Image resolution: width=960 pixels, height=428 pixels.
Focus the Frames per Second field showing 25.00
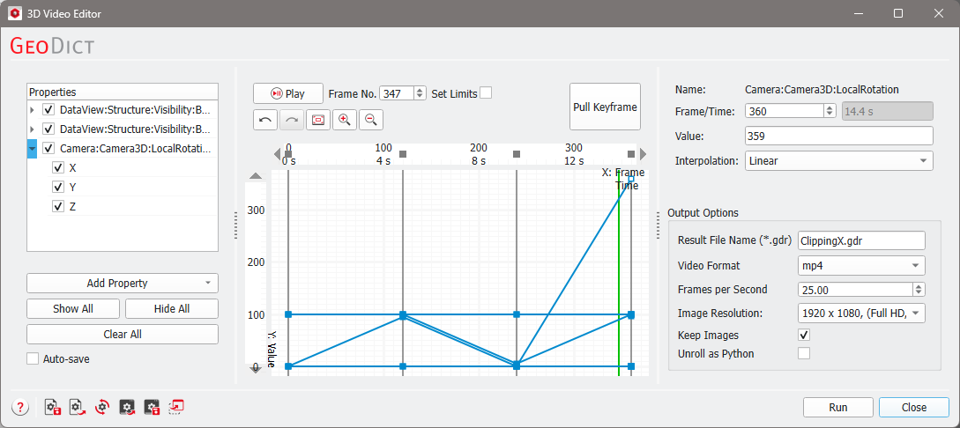point(855,289)
